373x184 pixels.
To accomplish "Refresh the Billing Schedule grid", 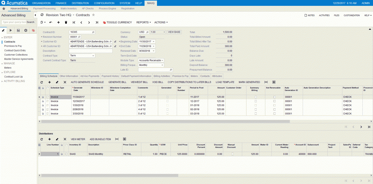I will pos(42,82).
